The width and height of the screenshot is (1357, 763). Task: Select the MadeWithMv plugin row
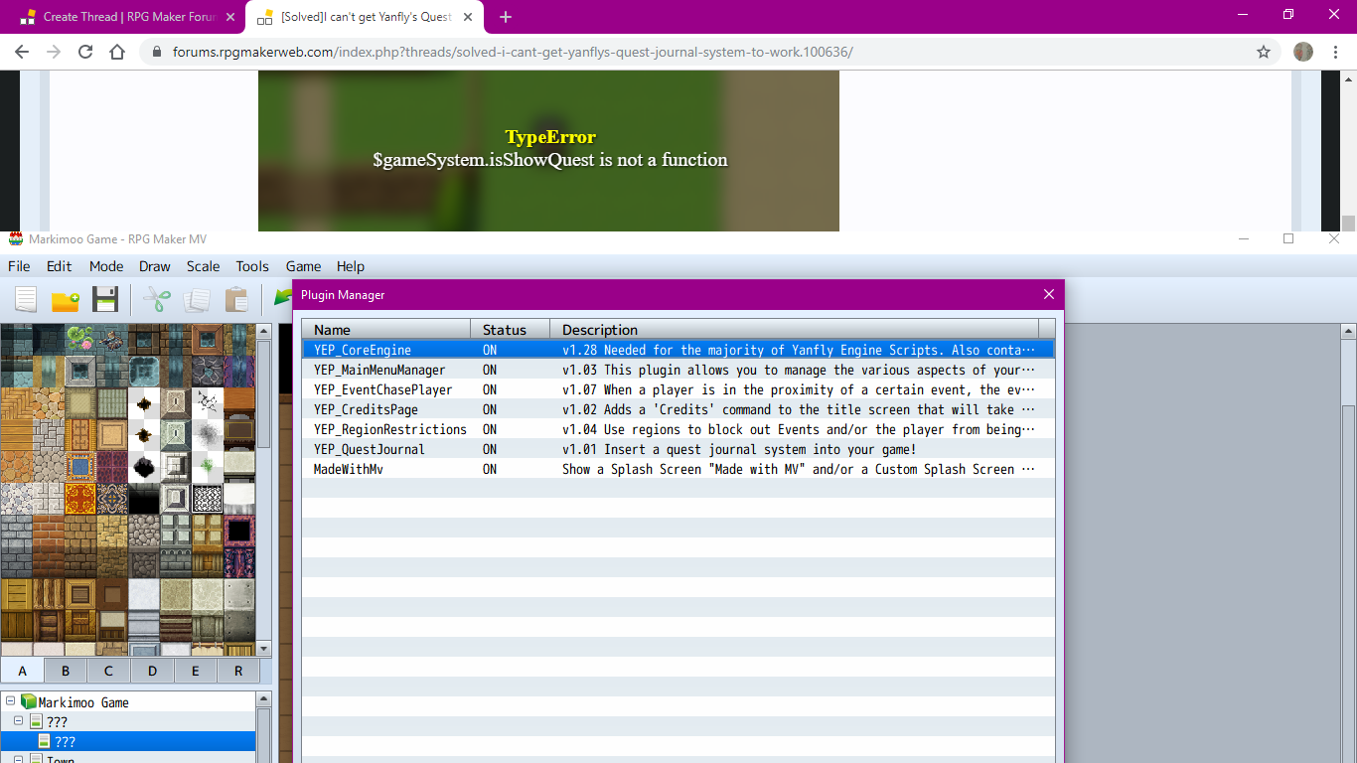click(678, 469)
